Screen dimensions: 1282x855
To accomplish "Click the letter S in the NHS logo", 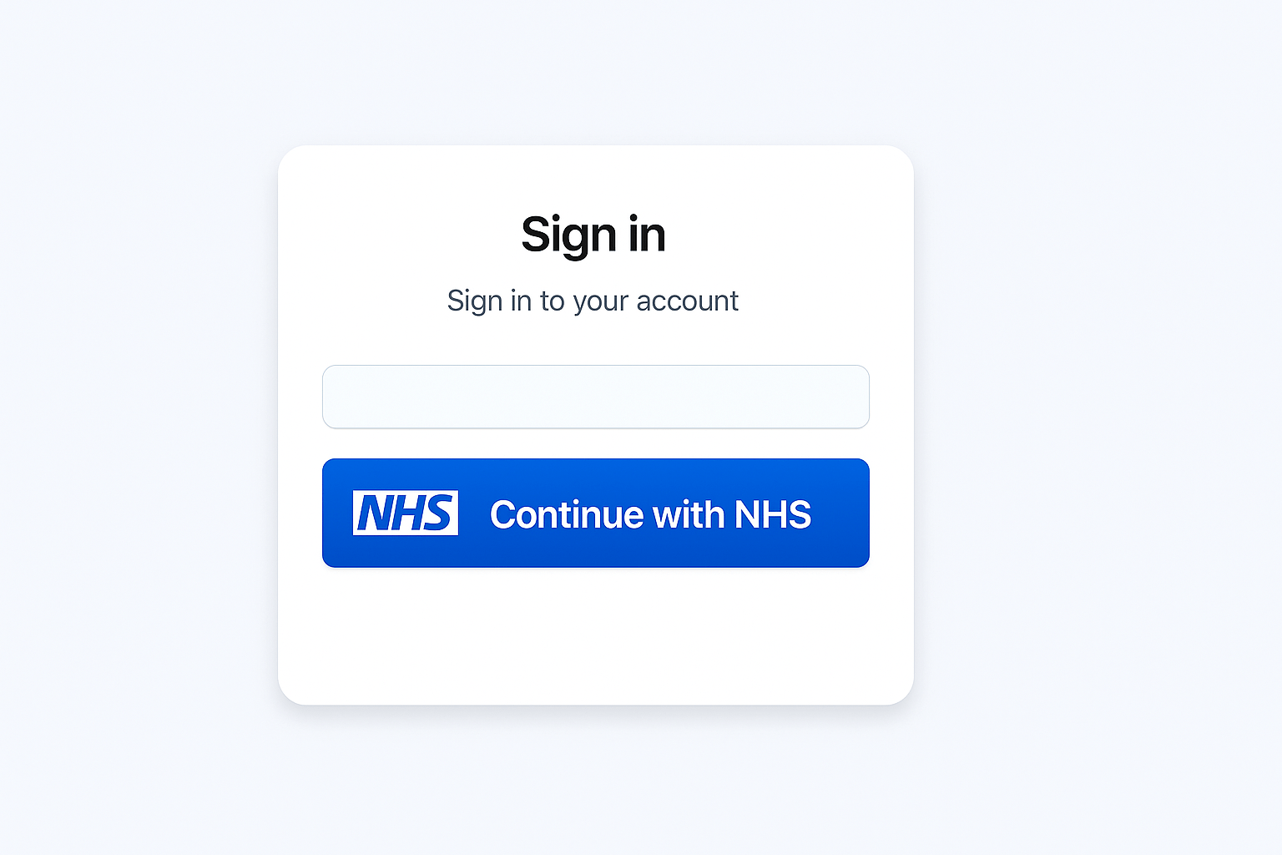I will click(438, 513).
